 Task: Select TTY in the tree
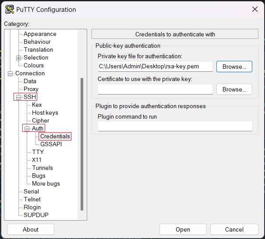tap(38, 152)
